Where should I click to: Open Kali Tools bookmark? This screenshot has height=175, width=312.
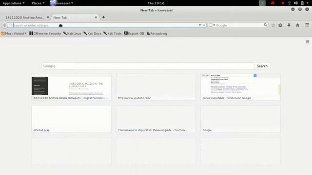click(113, 34)
